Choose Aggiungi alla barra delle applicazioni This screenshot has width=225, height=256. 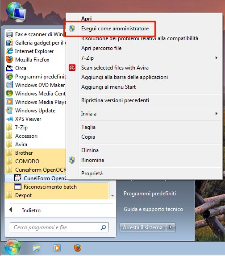125,77
